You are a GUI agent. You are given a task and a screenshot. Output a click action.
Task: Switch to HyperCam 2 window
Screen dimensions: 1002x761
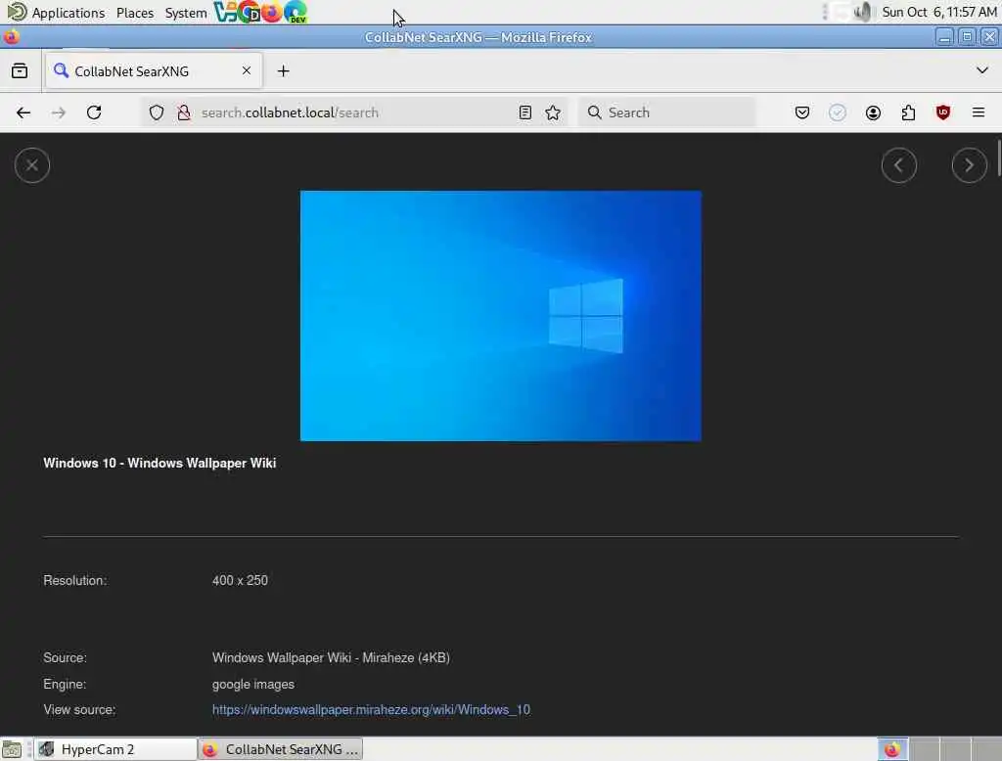(x=115, y=749)
